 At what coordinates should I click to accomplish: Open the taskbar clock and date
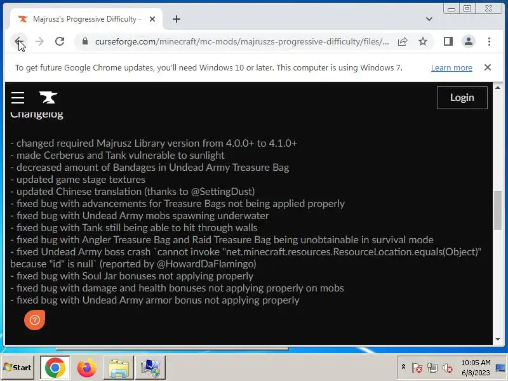[476, 368]
